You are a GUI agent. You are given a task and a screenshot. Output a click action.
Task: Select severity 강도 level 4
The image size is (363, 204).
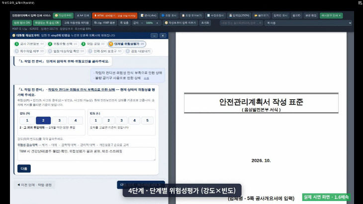pyautogui.click(x=76, y=121)
